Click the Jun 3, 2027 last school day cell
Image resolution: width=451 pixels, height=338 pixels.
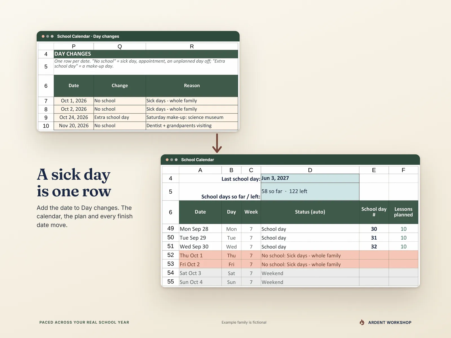click(x=310, y=178)
